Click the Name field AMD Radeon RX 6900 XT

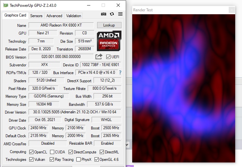[x=61, y=25]
